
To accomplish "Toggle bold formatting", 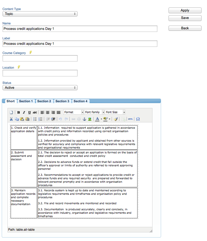I will (x=19, y=112).
